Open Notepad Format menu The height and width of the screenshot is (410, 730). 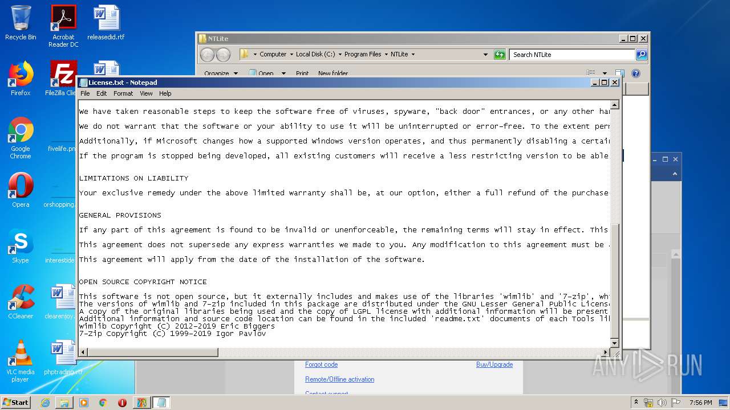[x=123, y=93]
